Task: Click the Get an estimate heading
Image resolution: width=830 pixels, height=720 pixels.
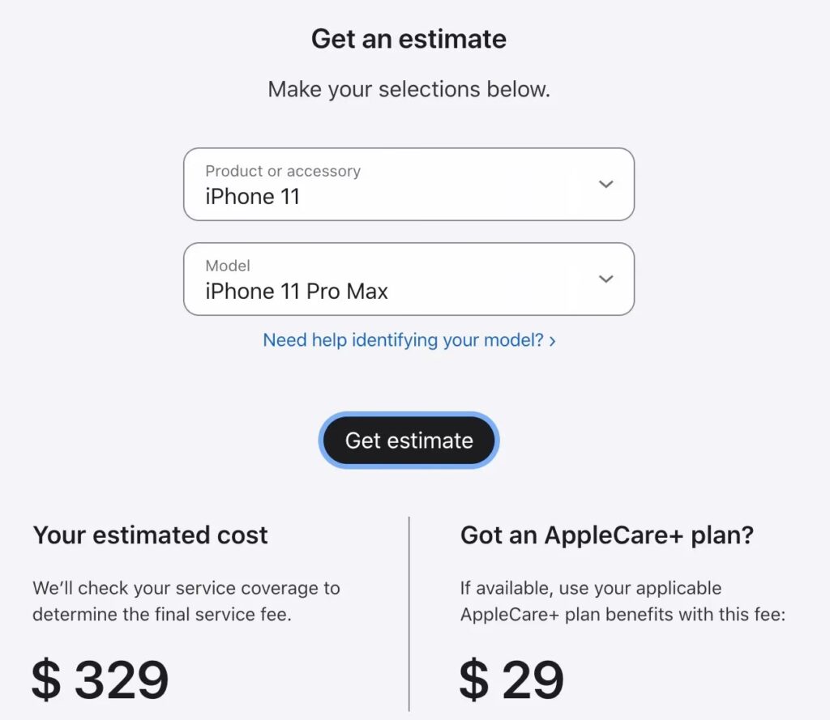Action: click(409, 39)
